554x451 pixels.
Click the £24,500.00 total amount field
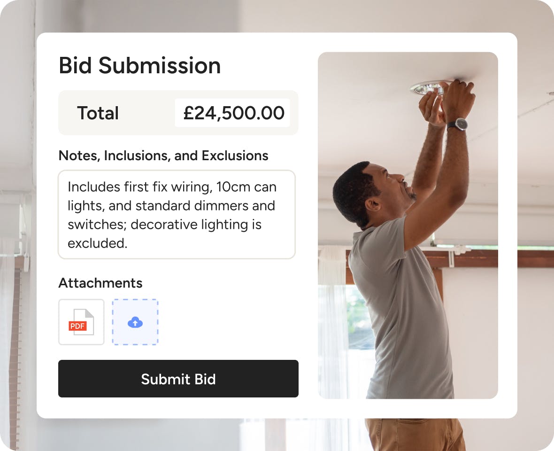(233, 113)
